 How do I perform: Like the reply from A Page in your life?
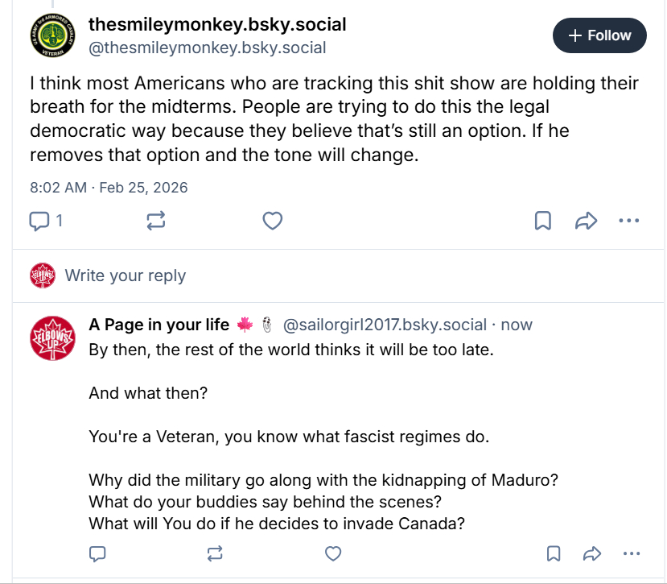(x=332, y=553)
